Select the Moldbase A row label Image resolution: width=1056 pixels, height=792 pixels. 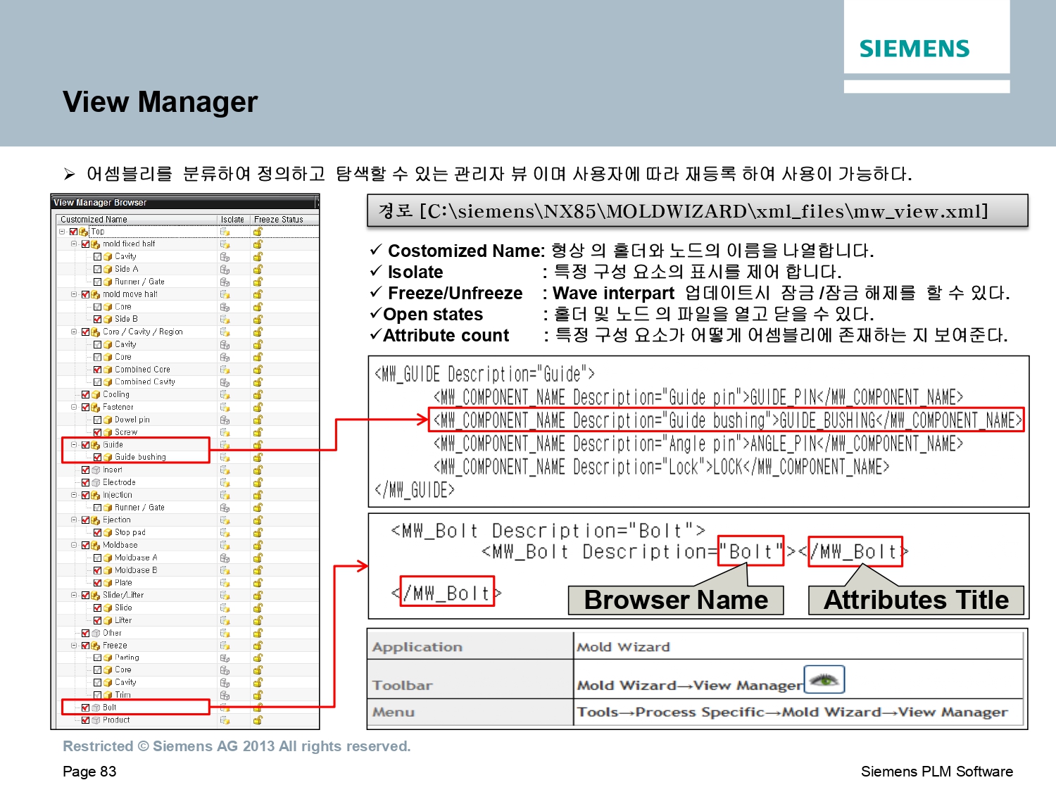(136, 558)
